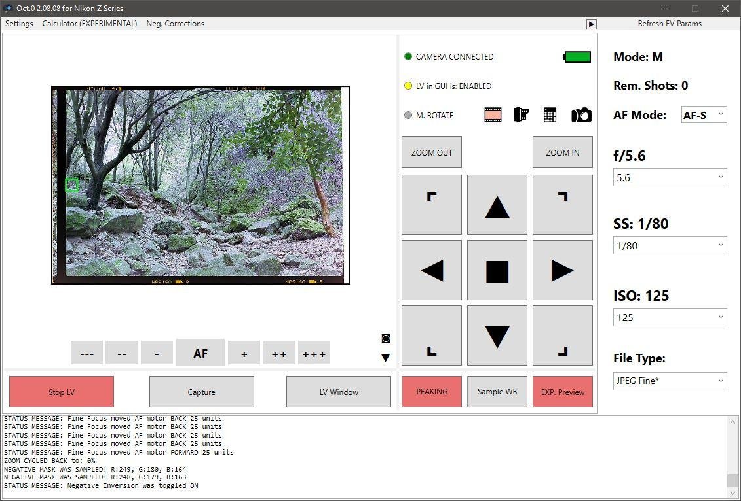Click the green battery indicator
Viewport: 741px width, 501px height.
pyautogui.click(x=577, y=57)
